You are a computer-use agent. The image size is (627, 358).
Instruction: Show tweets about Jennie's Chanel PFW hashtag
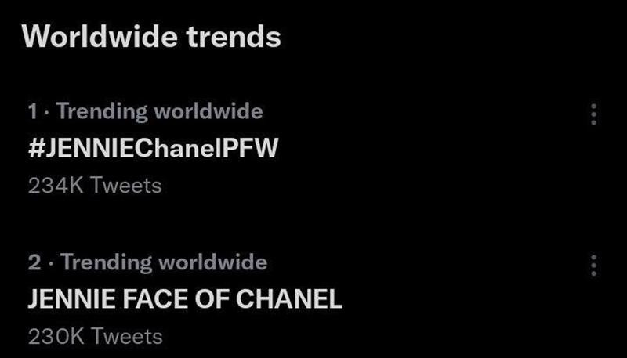pyautogui.click(x=153, y=148)
